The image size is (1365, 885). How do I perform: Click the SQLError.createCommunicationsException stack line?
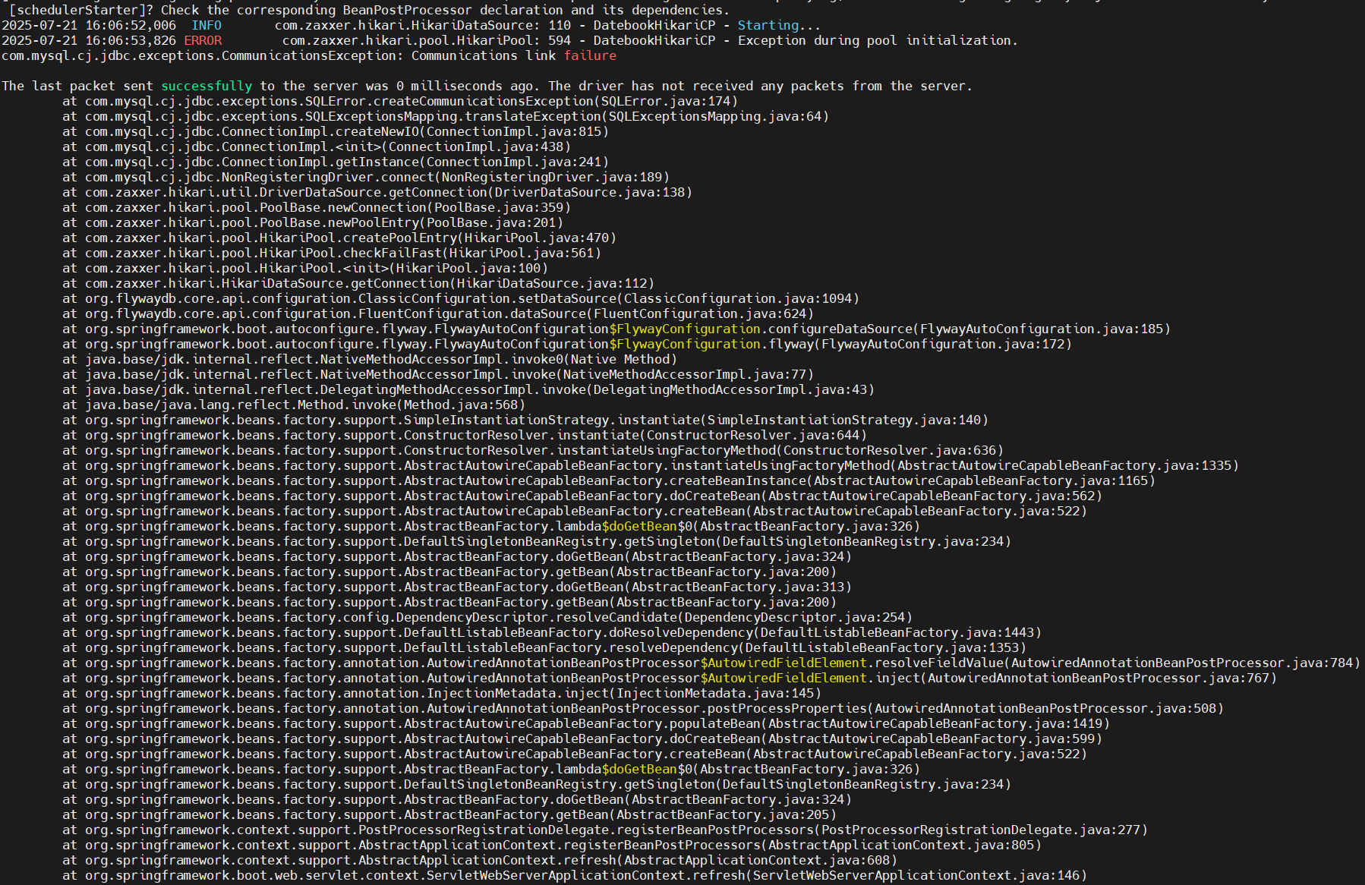click(400, 102)
